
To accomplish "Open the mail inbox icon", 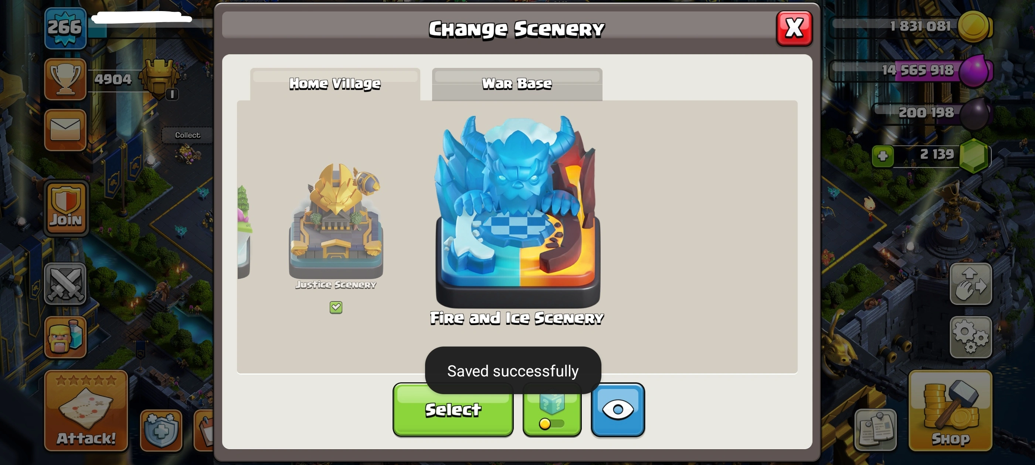I will coord(65,130).
